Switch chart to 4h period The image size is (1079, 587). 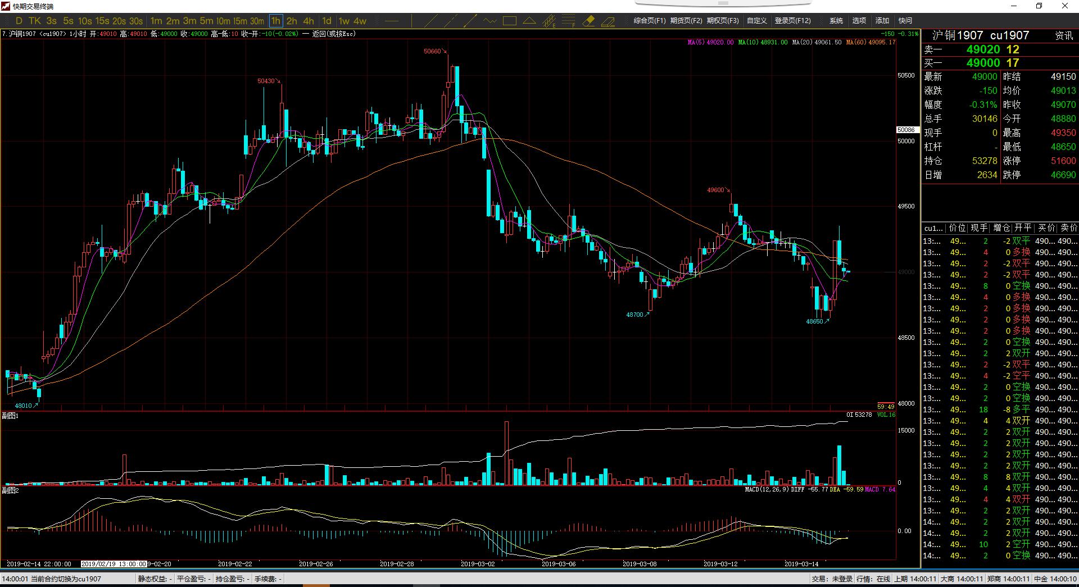(309, 21)
